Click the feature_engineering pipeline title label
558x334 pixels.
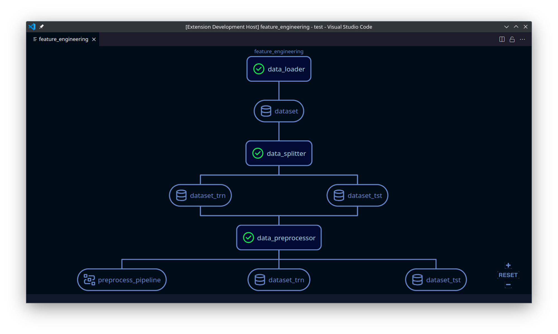[278, 52]
